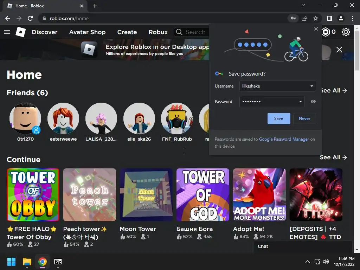360x270 pixels.
Task: Focus the Roblox Search field
Action: [192, 32]
